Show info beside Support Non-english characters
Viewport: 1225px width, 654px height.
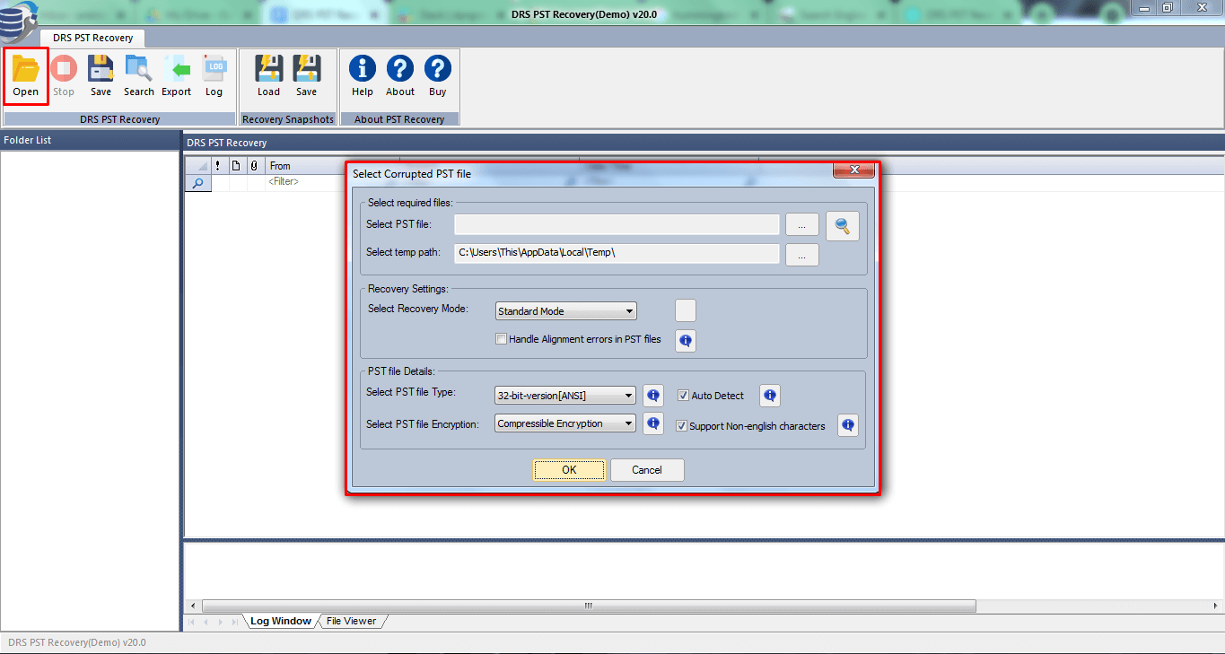tap(848, 425)
